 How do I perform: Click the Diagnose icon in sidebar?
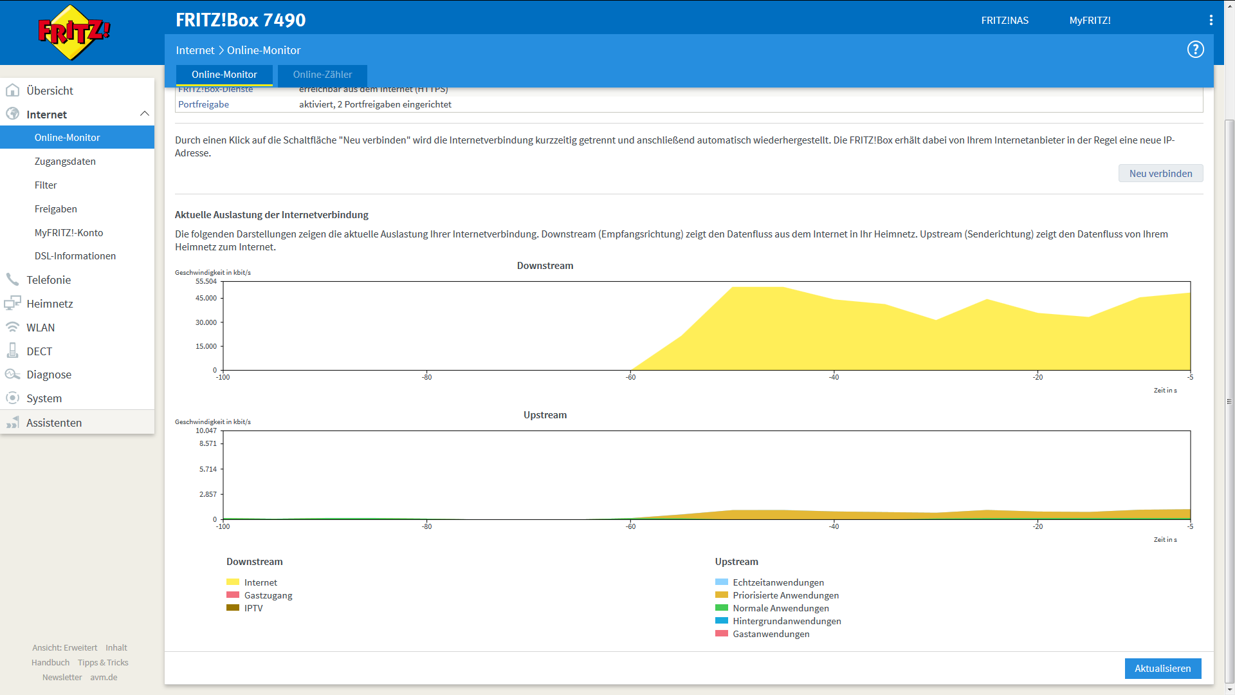(x=12, y=375)
